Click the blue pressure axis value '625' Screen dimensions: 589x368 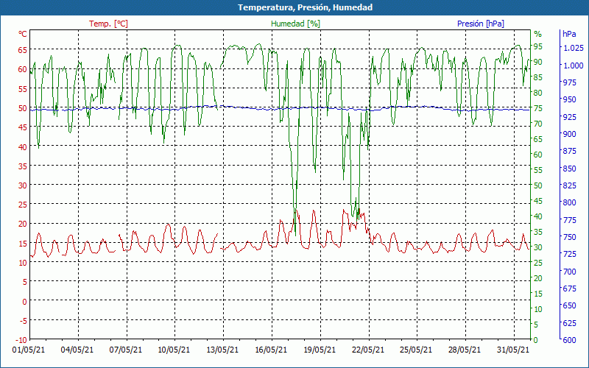pos(568,322)
